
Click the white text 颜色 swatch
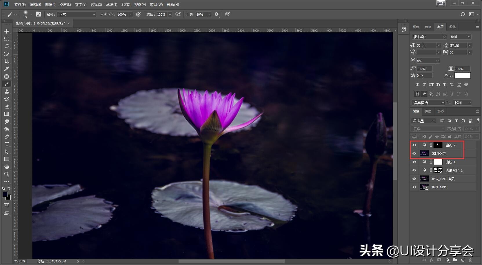(462, 76)
